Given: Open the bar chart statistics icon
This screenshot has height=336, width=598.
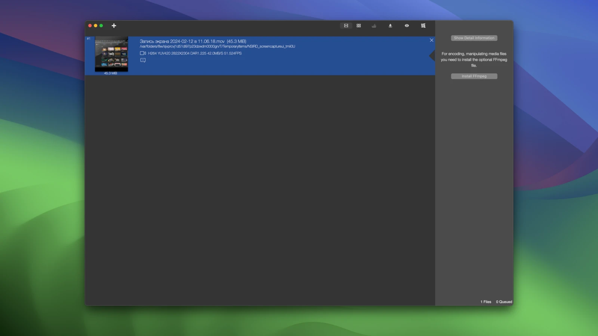Looking at the screenshot, I should click(x=374, y=26).
